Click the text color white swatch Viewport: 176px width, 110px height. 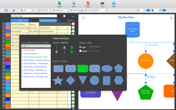(x=141, y=10)
